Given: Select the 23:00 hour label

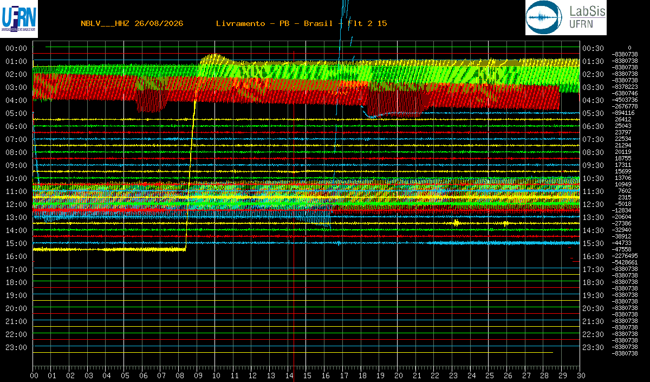Looking at the screenshot, I should [x=16, y=347].
